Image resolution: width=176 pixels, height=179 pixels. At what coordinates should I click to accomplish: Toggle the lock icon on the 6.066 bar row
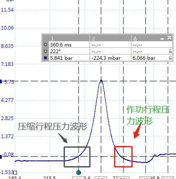[170, 58]
